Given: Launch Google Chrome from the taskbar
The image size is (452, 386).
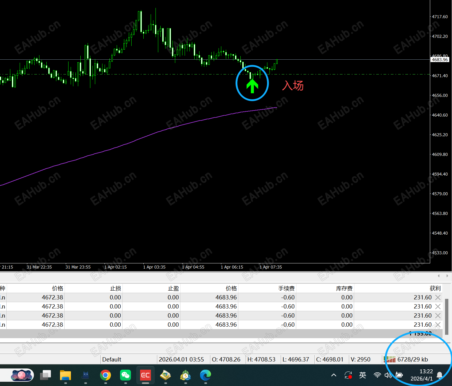Looking at the screenshot, I should pyautogui.click(x=105, y=375).
